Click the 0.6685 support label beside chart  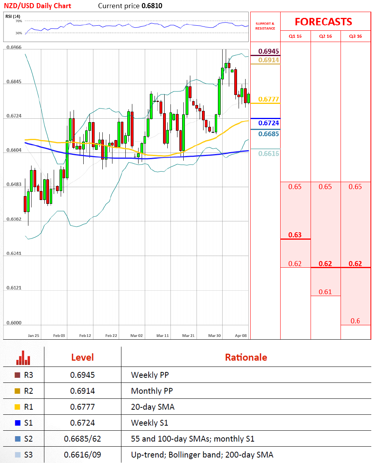click(x=269, y=134)
